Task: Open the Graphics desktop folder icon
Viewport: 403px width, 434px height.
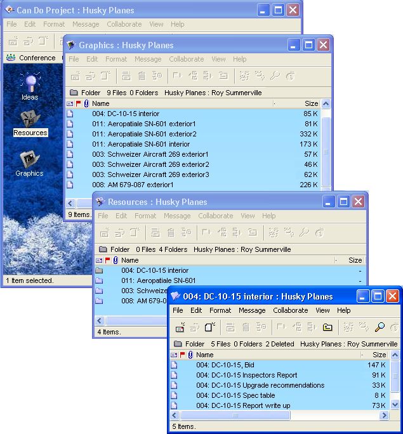Action: [29, 159]
